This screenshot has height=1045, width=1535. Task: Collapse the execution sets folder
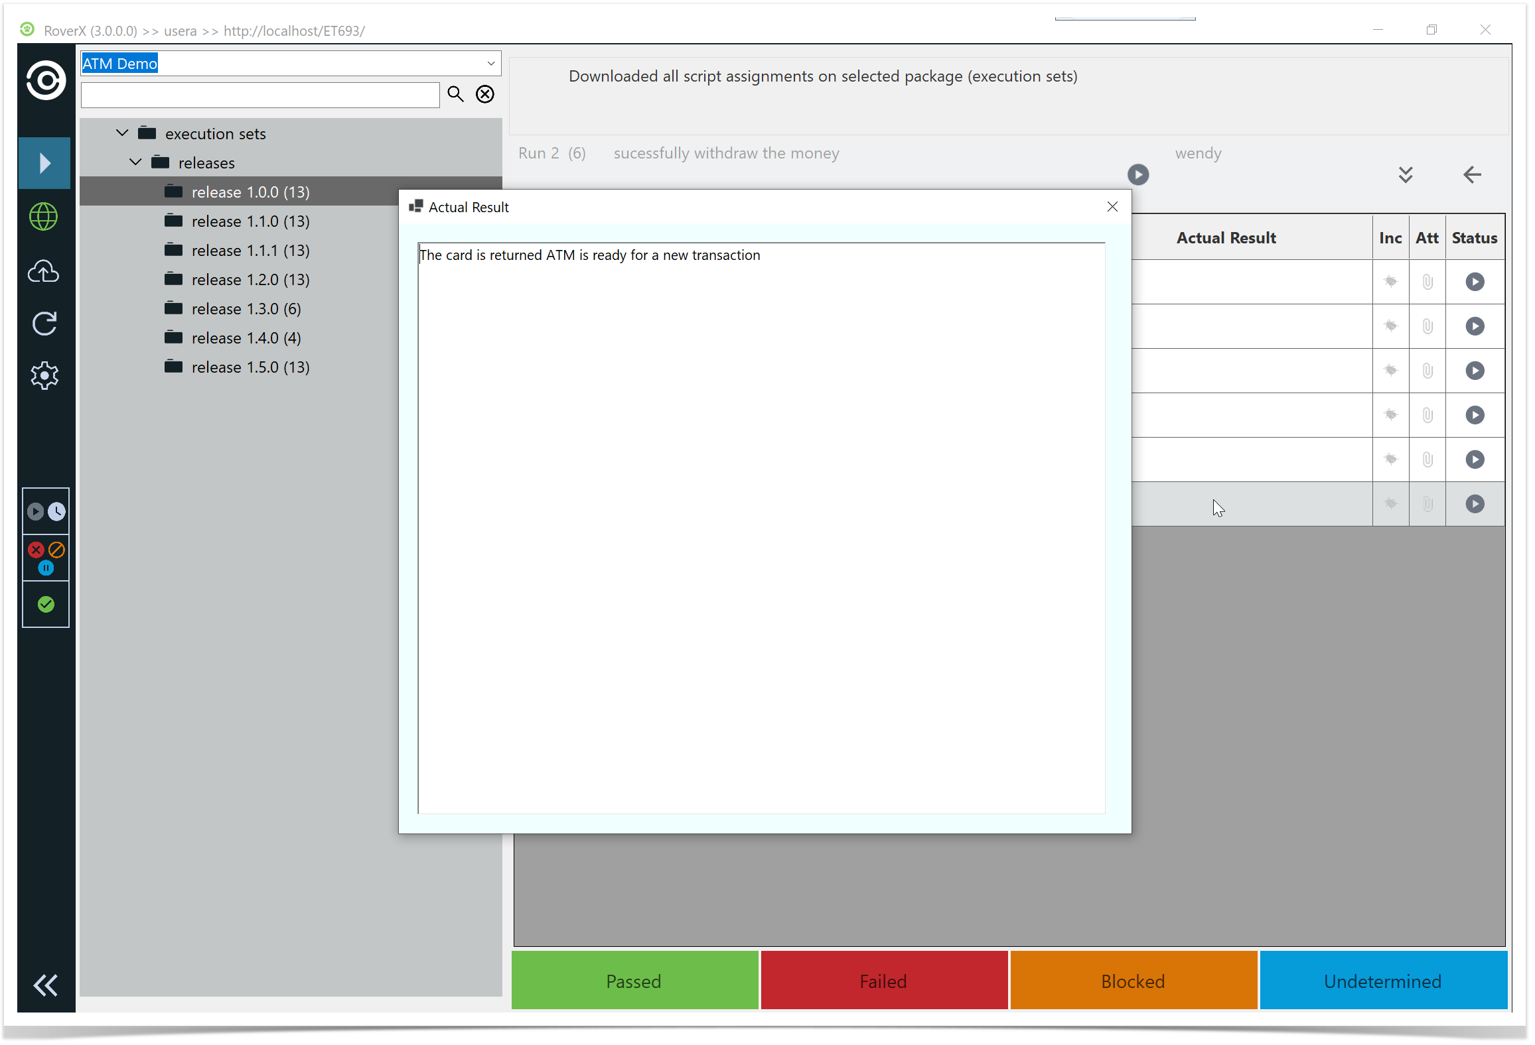pyautogui.click(x=123, y=133)
